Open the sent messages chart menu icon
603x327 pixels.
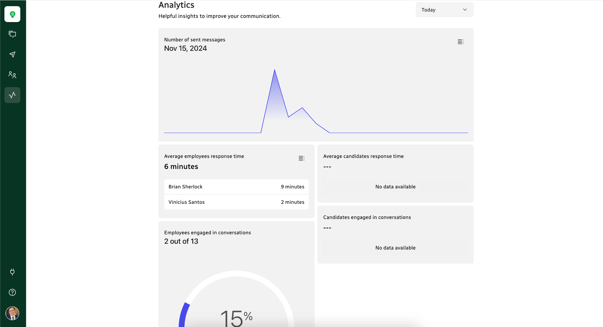pyautogui.click(x=460, y=42)
